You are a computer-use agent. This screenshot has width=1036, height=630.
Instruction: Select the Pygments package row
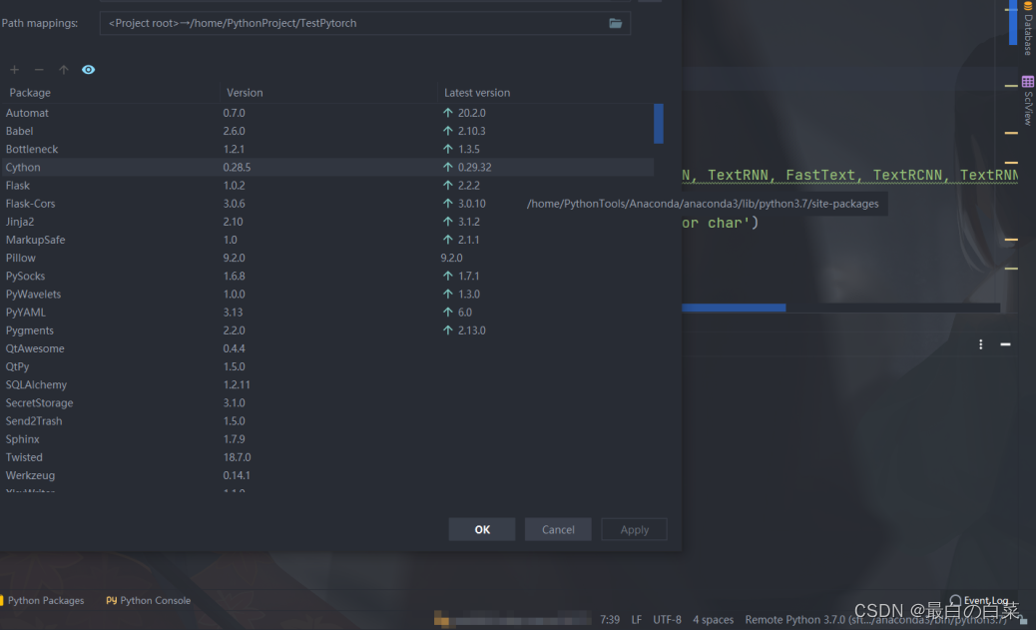pyautogui.click(x=327, y=329)
